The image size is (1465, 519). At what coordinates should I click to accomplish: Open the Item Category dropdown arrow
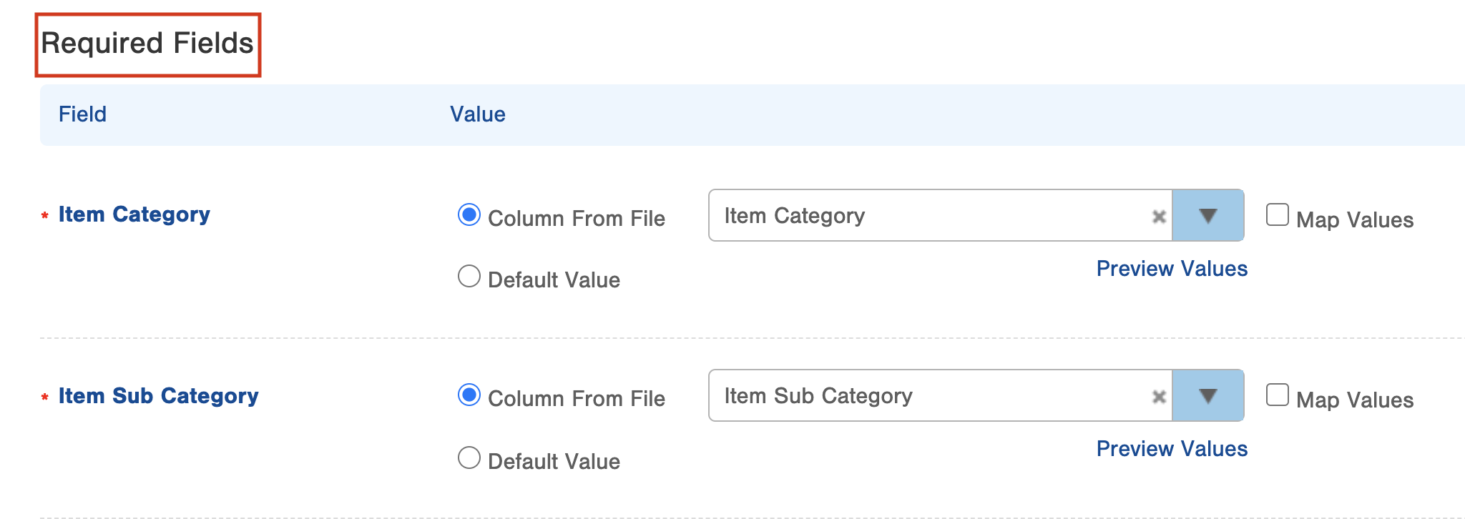point(1208,216)
